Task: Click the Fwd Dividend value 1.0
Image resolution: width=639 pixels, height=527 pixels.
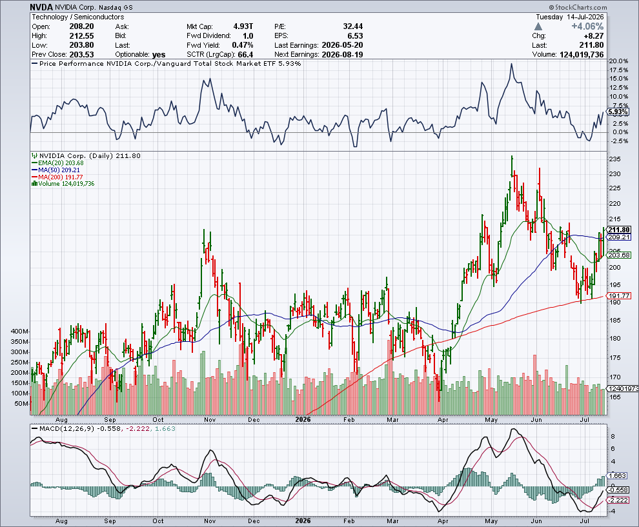Action: tap(248, 36)
